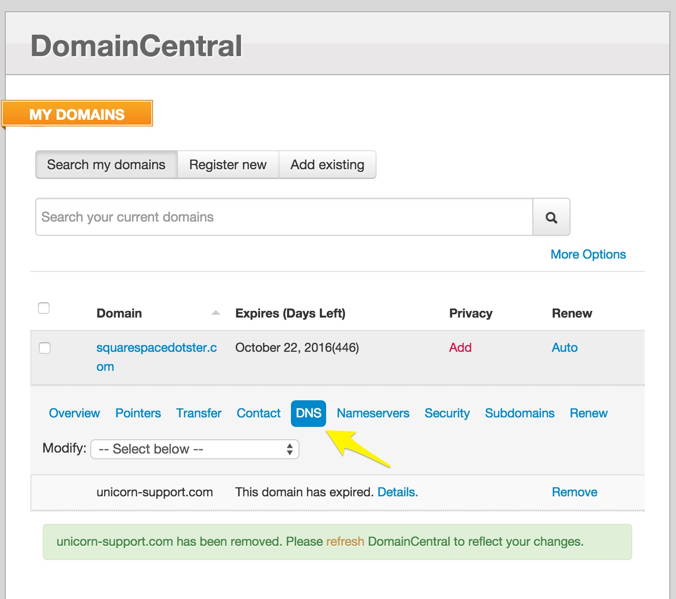Click the squarespacedotster.com domain link

point(156,348)
